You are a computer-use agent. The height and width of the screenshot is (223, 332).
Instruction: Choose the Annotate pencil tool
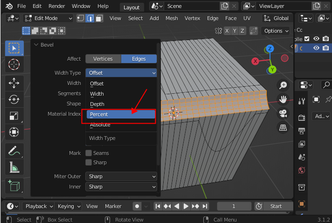(x=14, y=151)
